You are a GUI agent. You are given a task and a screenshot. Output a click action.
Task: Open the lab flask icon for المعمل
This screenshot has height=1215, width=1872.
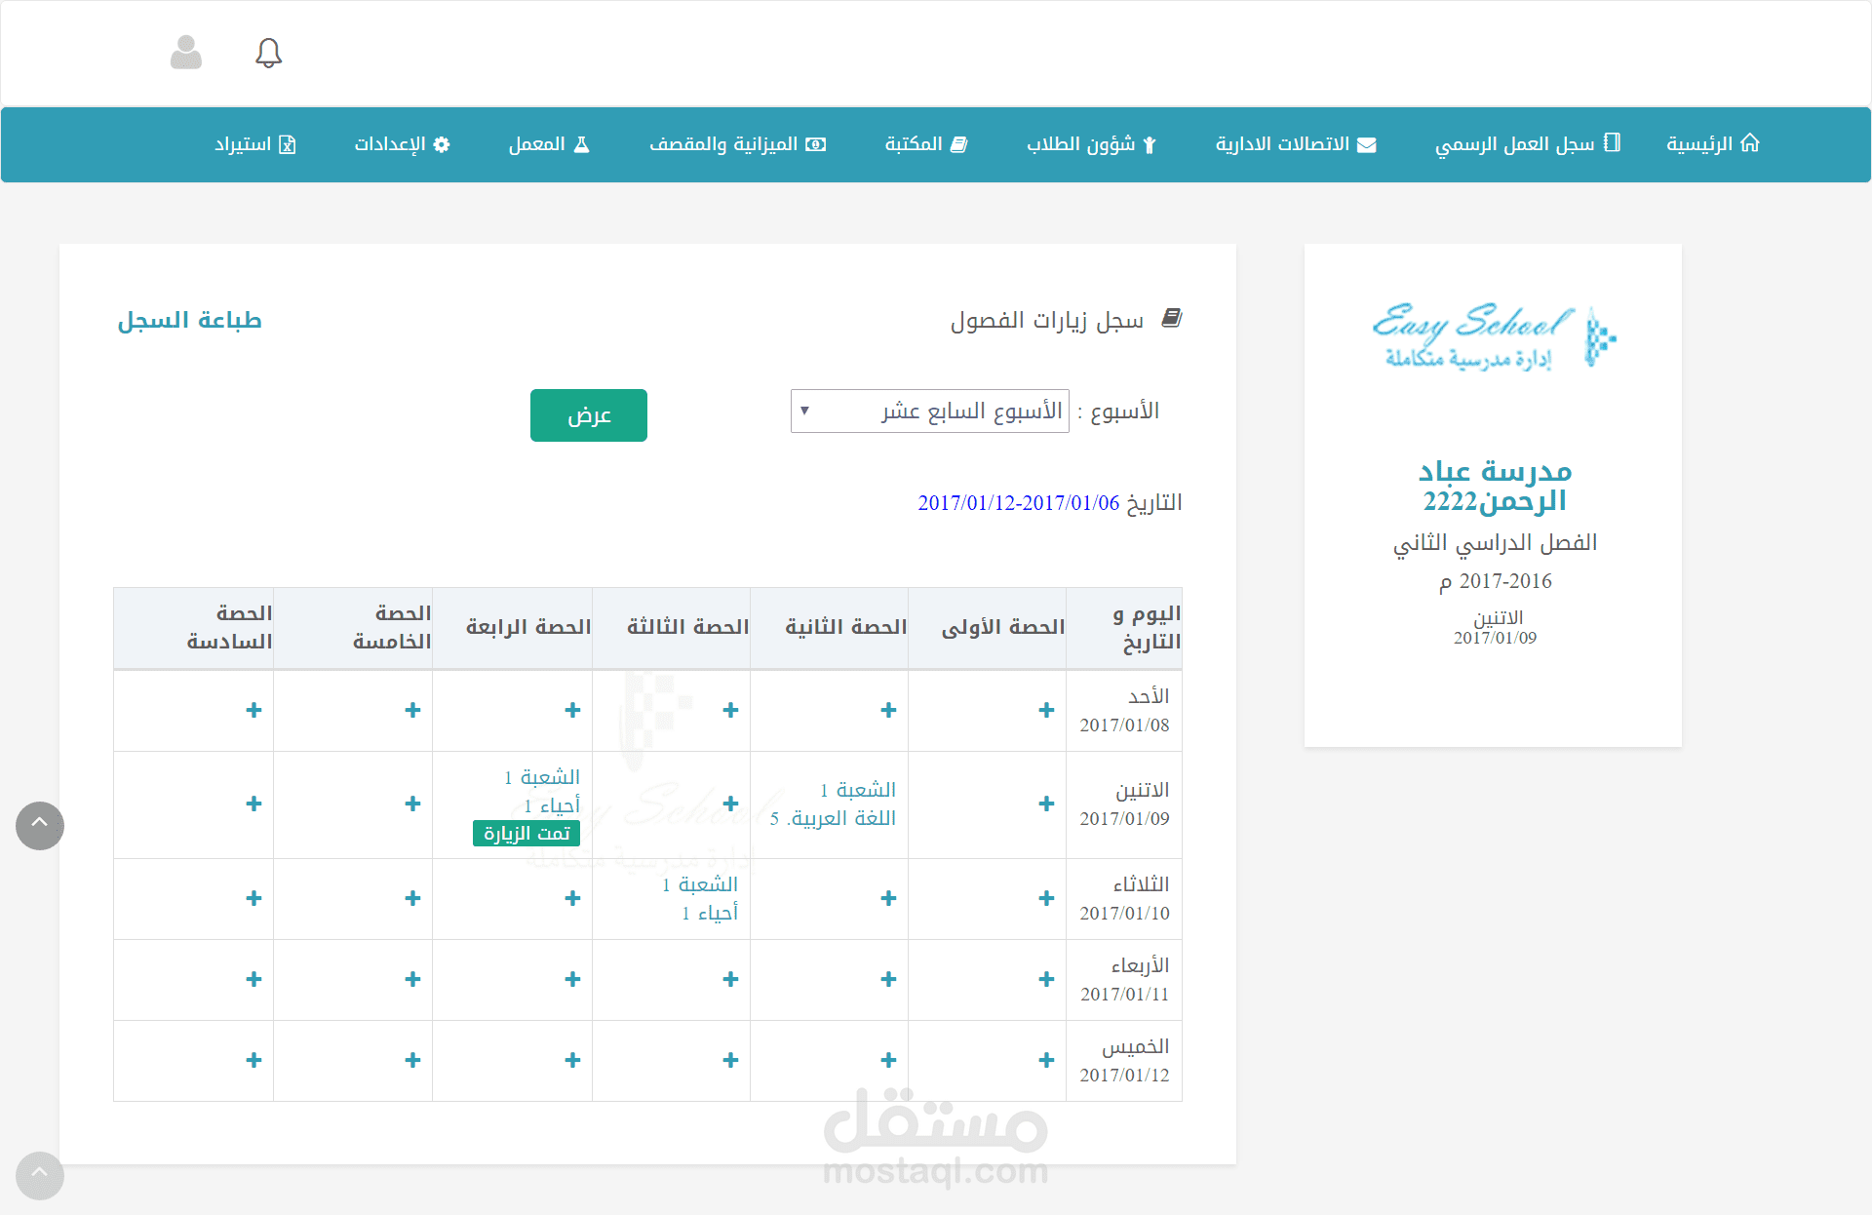(x=583, y=143)
